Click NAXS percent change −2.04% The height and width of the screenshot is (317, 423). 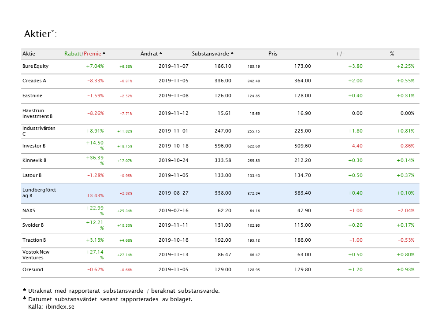click(x=406, y=210)
